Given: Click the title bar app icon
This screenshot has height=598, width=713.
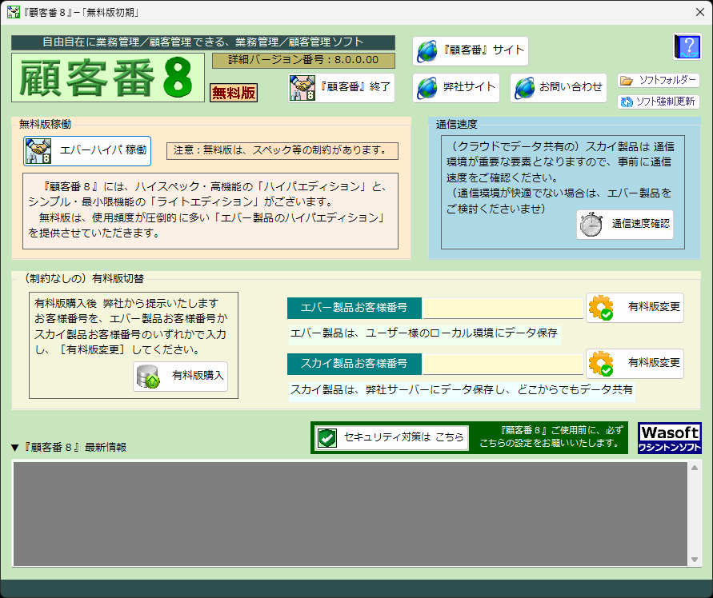Looking at the screenshot, I should tap(13, 12).
